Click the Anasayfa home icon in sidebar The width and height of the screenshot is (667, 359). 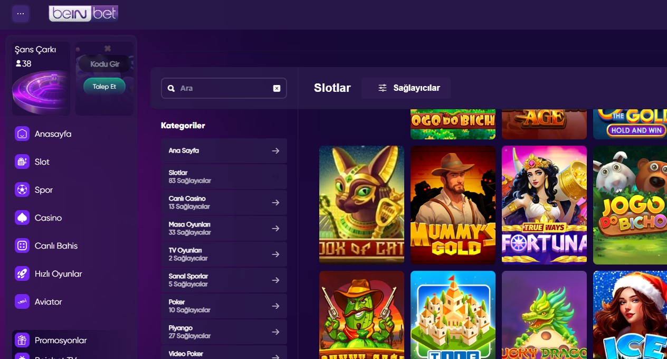22,134
